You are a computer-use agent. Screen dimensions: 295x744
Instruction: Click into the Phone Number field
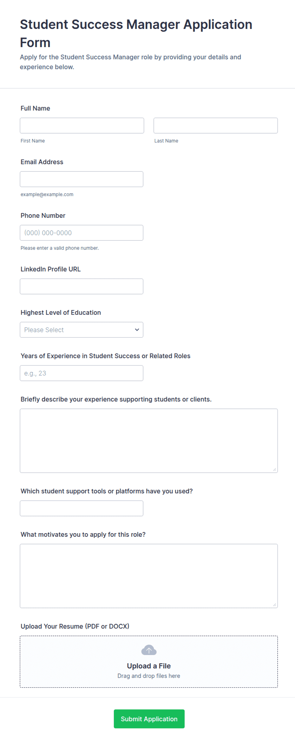[x=82, y=233]
